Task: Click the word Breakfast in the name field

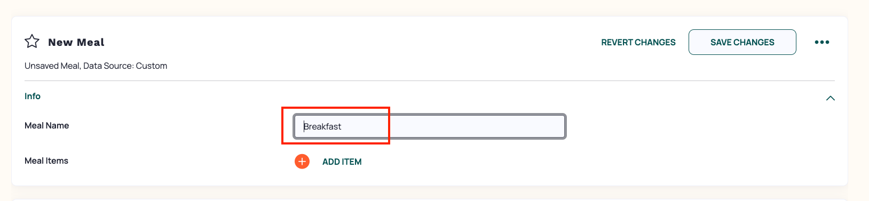Action: (322, 126)
